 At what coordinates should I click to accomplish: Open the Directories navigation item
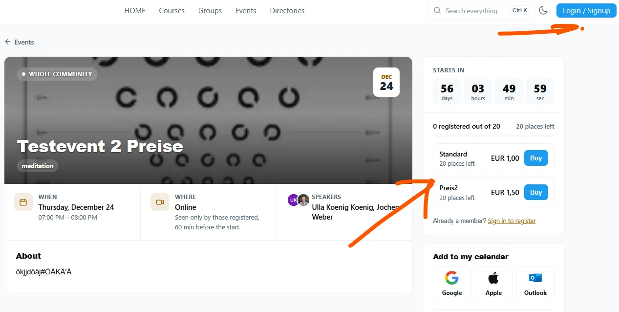coord(287,11)
